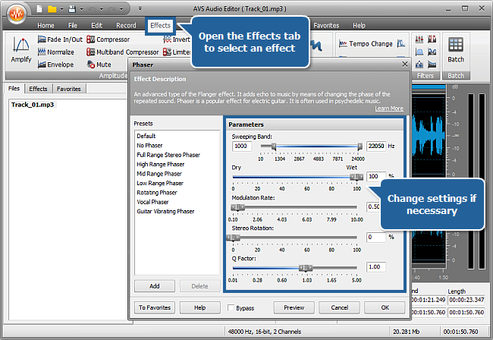The height and width of the screenshot is (340, 493).
Task: Click the Q Factor value field
Action: coord(376,267)
